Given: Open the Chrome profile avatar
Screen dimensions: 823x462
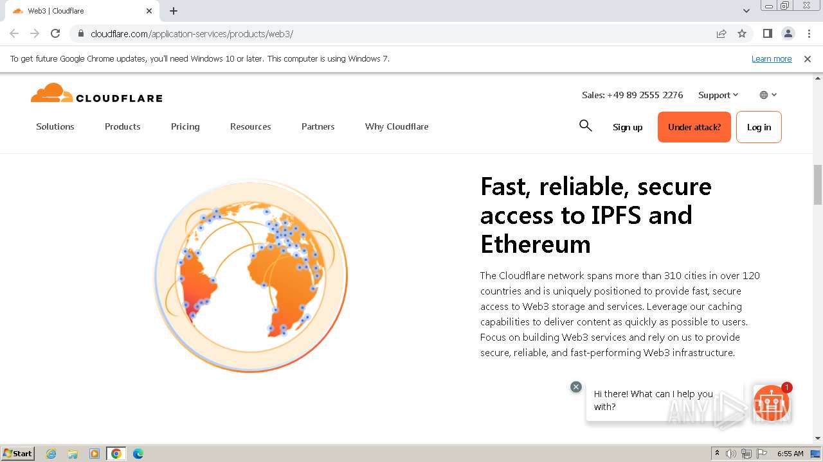Looking at the screenshot, I should click(788, 33).
